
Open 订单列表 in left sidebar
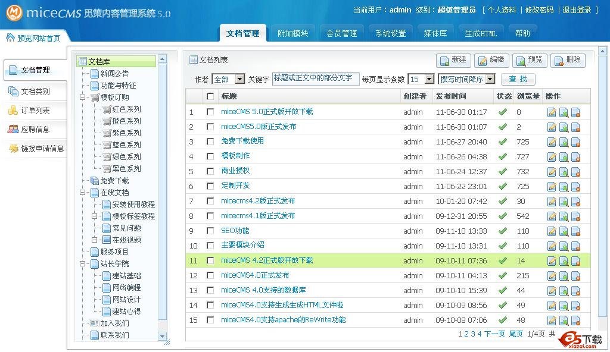pos(35,111)
